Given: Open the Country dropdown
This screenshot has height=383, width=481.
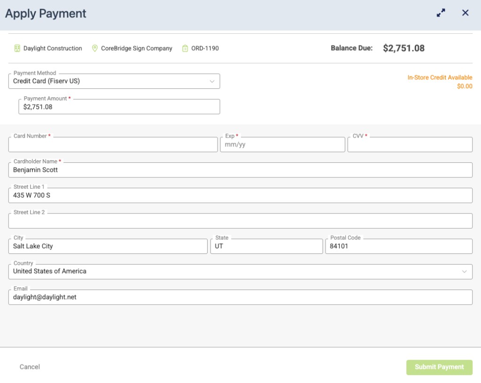Looking at the screenshot, I should coord(240,272).
